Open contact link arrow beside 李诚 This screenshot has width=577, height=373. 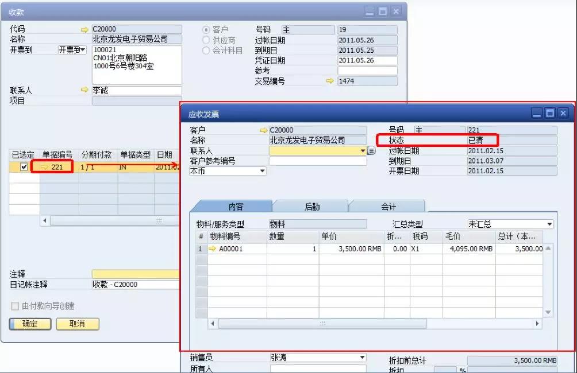coord(85,90)
